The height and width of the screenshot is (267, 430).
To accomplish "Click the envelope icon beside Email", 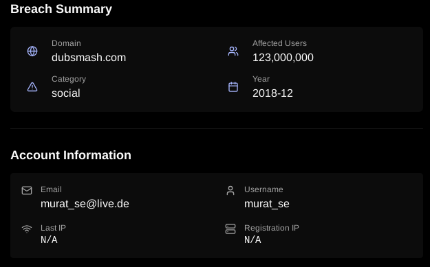I will pos(27,190).
